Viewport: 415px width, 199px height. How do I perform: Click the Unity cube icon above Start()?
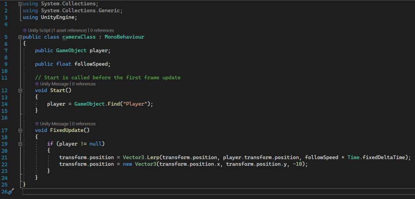(37, 84)
